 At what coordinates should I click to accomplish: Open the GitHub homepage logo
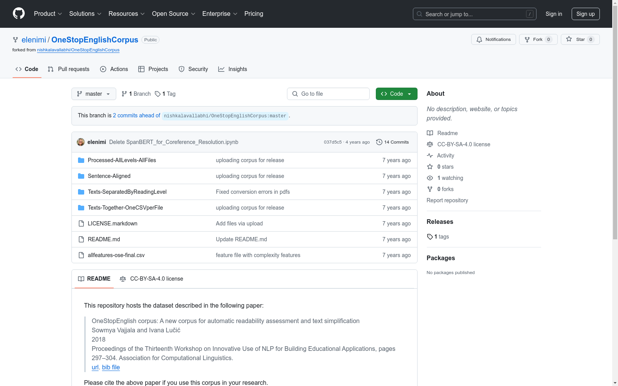pos(19,14)
